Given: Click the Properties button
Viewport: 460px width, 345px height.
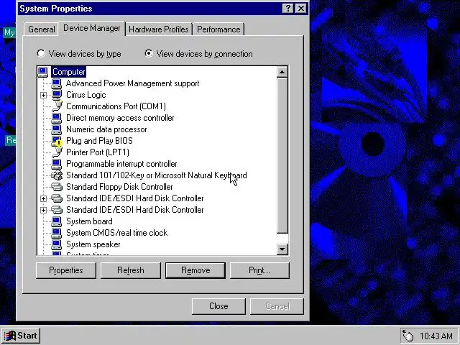Looking at the screenshot, I should [66, 270].
